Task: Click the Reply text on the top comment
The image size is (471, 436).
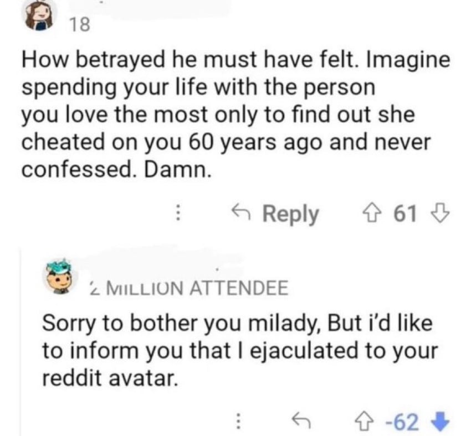Action: tap(290, 214)
